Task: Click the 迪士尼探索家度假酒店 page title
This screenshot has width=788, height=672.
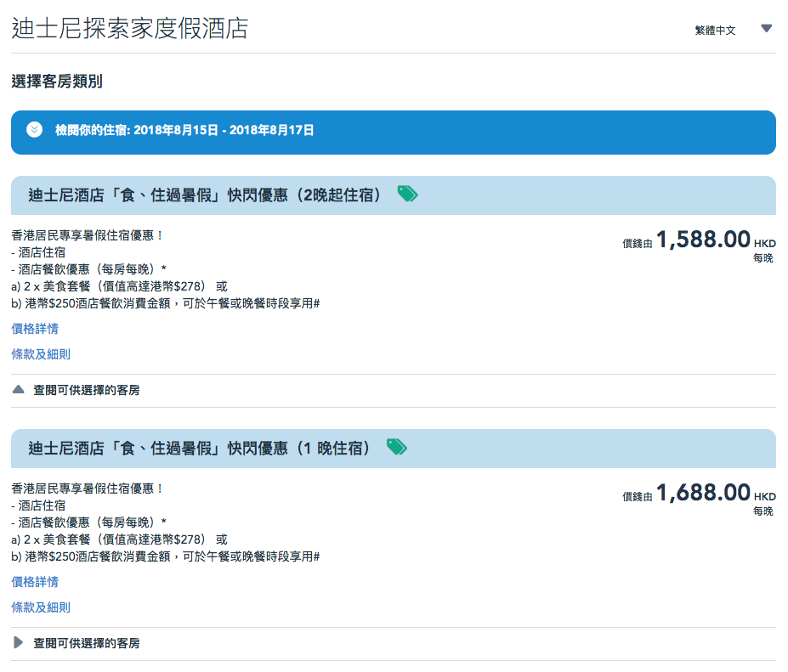Action: (x=130, y=28)
